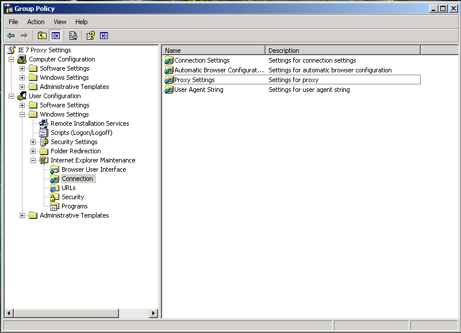Expand Administrative Templates under User Configuration
The height and width of the screenshot is (333, 461).
22,215
